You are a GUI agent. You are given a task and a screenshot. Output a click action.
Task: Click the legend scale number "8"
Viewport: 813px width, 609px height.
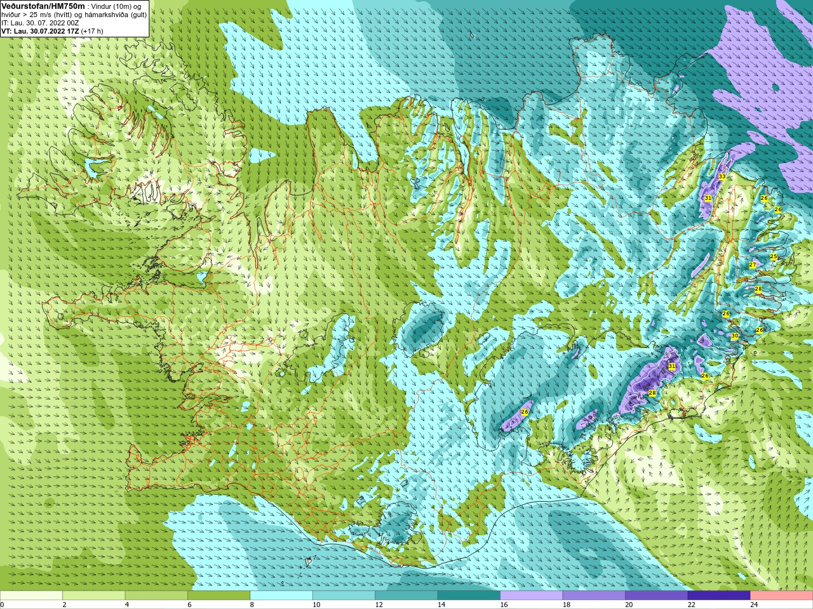click(252, 605)
